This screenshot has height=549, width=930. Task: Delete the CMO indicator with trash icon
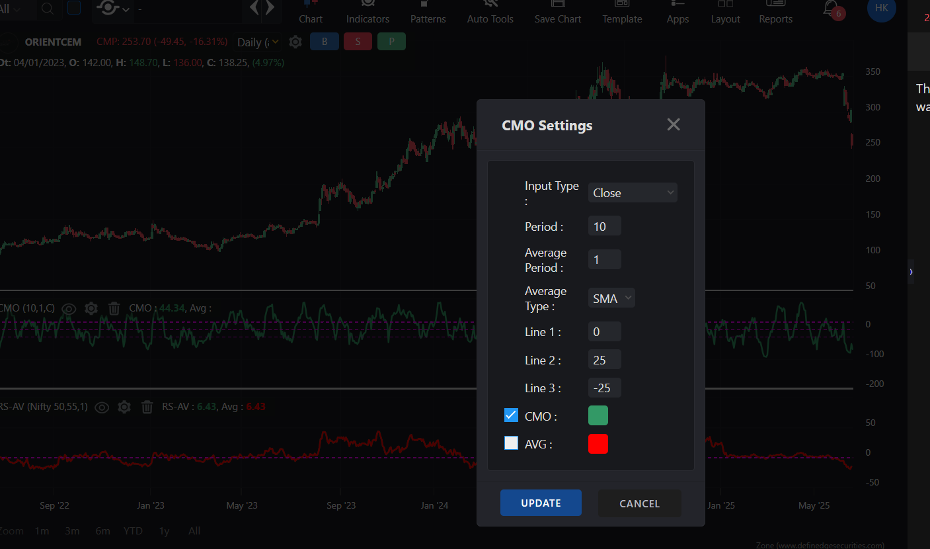coord(114,308)
